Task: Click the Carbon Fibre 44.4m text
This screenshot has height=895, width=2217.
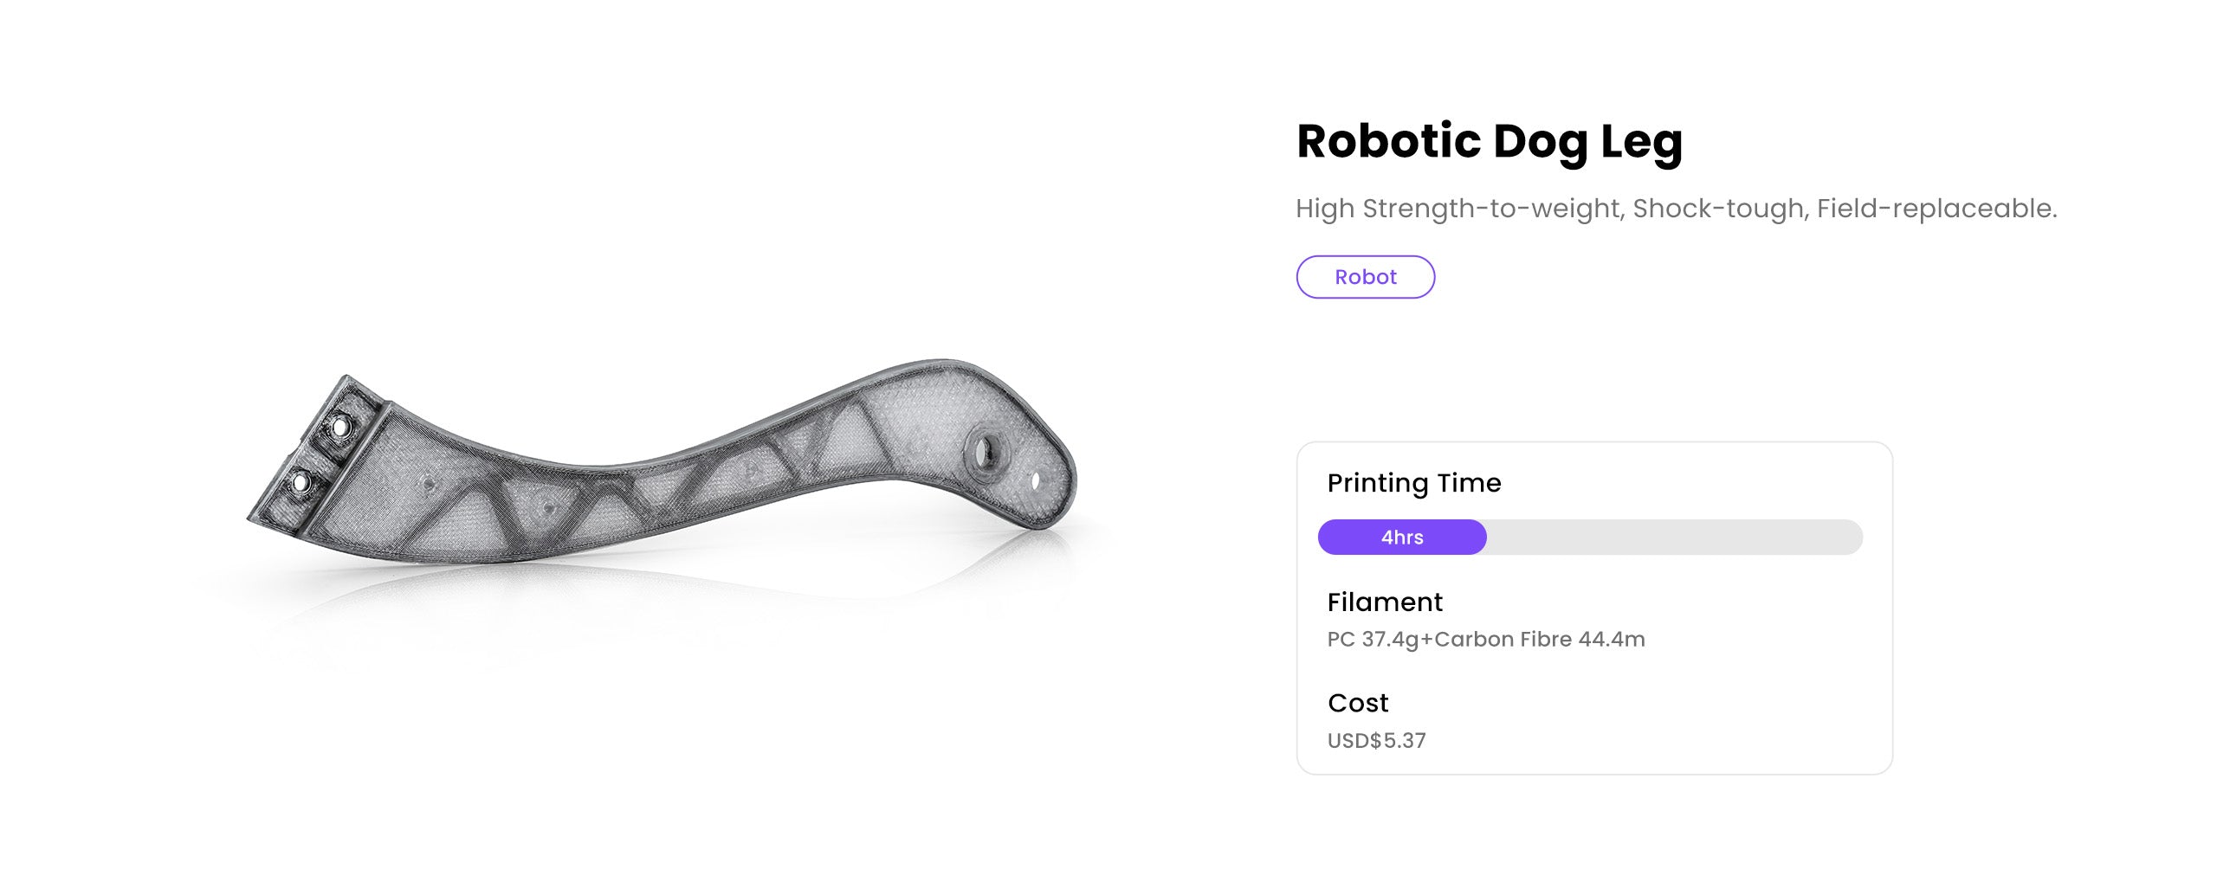Action: click(x=1540, y=640)
